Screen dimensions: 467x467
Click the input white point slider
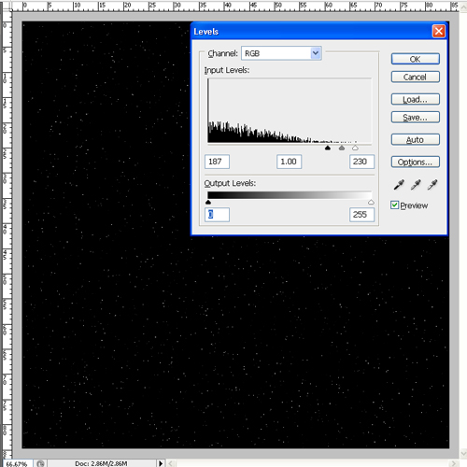click(355, 148)
